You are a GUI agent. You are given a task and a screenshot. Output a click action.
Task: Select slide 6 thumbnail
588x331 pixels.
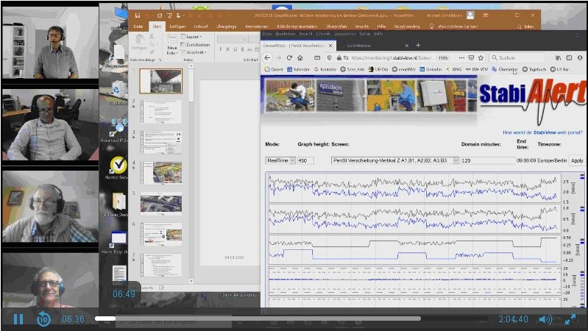(x=161, y=235)
